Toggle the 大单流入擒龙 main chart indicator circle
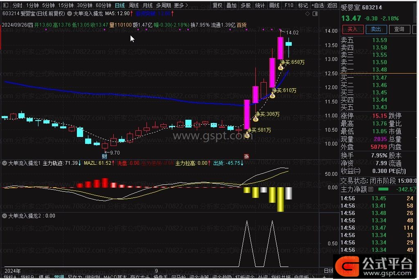The width and height of the screenshot is (419, 280). click(70, 13)
